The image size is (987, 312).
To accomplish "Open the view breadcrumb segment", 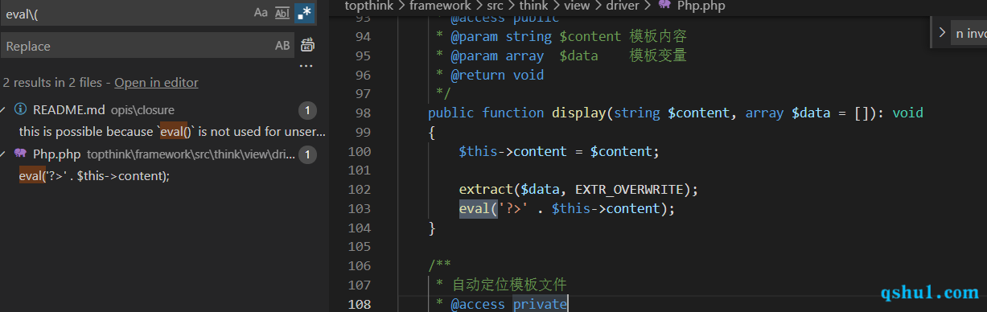I will (x=576, y=6).
